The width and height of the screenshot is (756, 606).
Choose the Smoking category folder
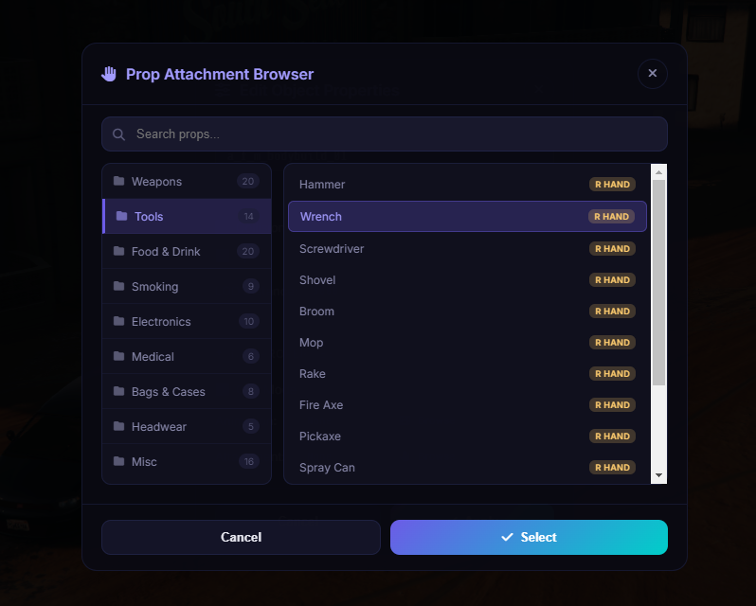(x=187, y=286)
